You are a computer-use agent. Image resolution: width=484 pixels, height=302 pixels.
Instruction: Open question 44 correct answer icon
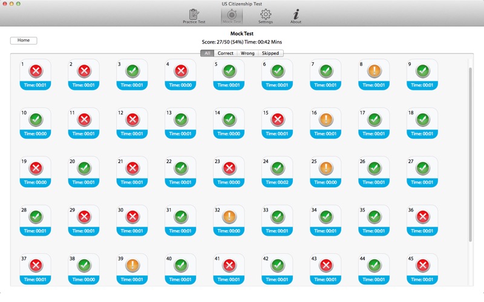(374, 265)
